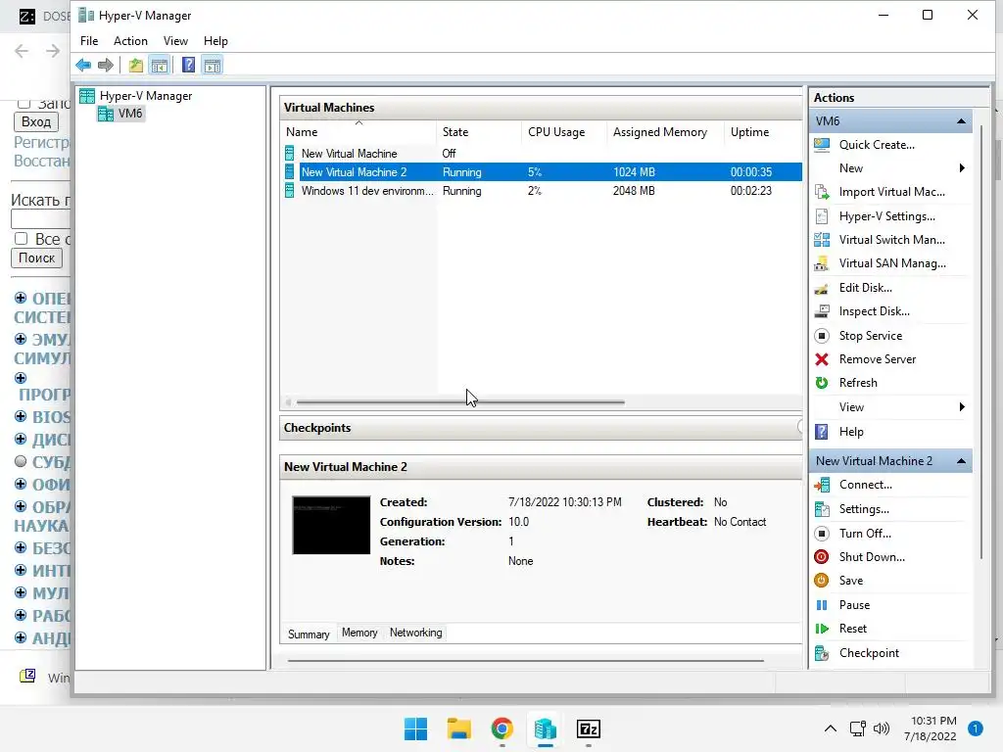
Task: Connect to New Virtual Machine 2
Action: click(x=865, y=485)
